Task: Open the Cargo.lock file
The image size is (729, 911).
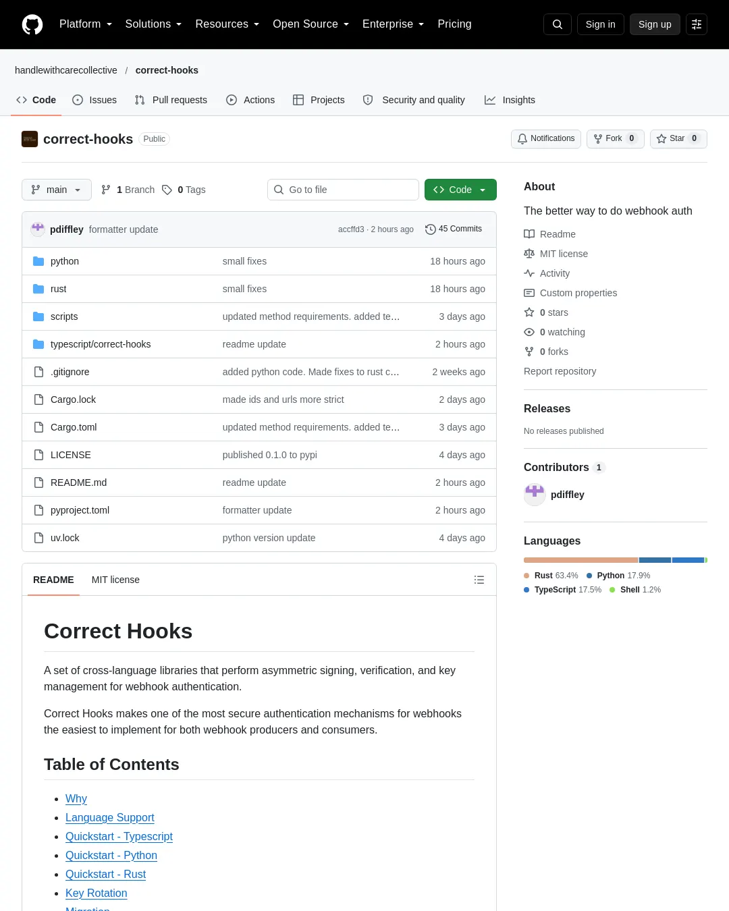Action: click(74, 399)
